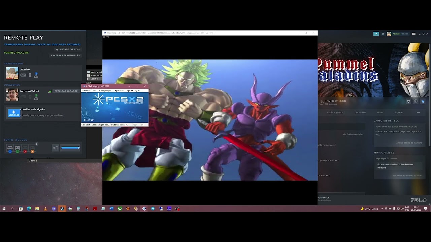Open Adobe Acrobat taskbar icon
This screenshot has width=431, height=242.
tap(95, 209)
